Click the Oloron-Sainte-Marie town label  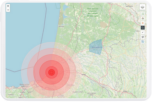pyautogui.click(x=91, y=94)
